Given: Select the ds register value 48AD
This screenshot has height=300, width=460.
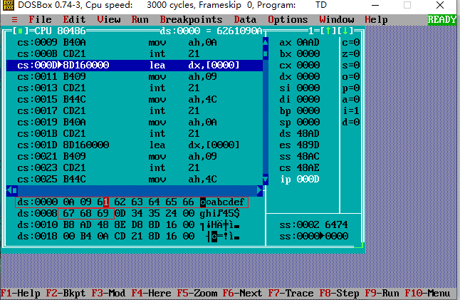Looking at the screenshot, I should click(308, 133).
